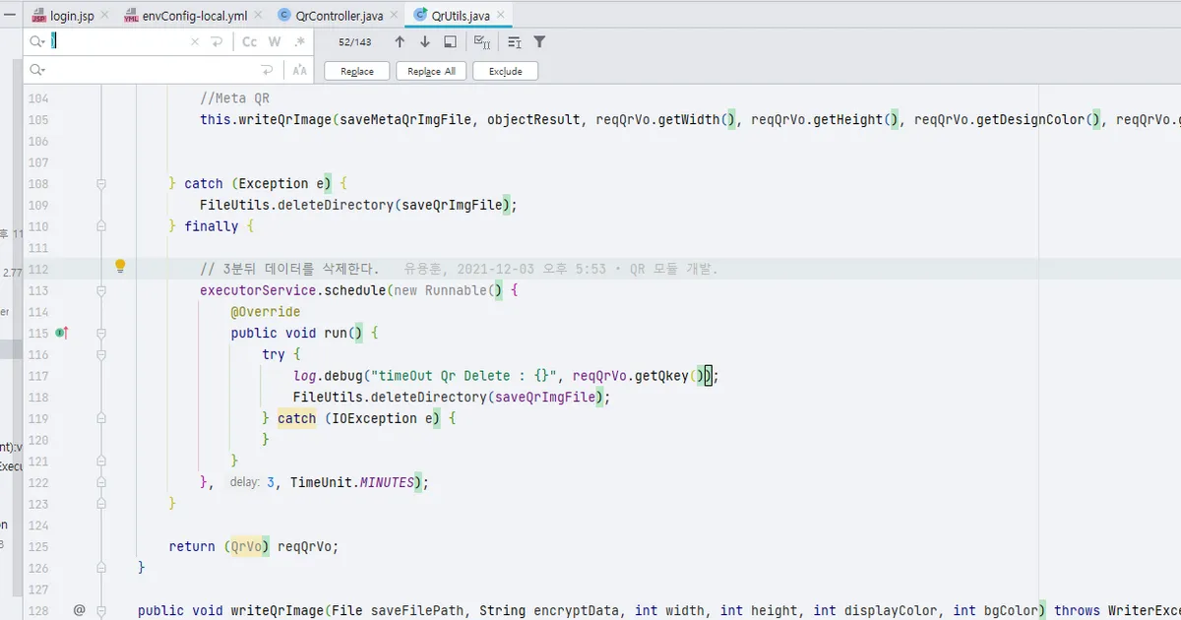The image size is (1181, 620).
Task: Click the filter search results funnel icon
Action: coord(539,42)
